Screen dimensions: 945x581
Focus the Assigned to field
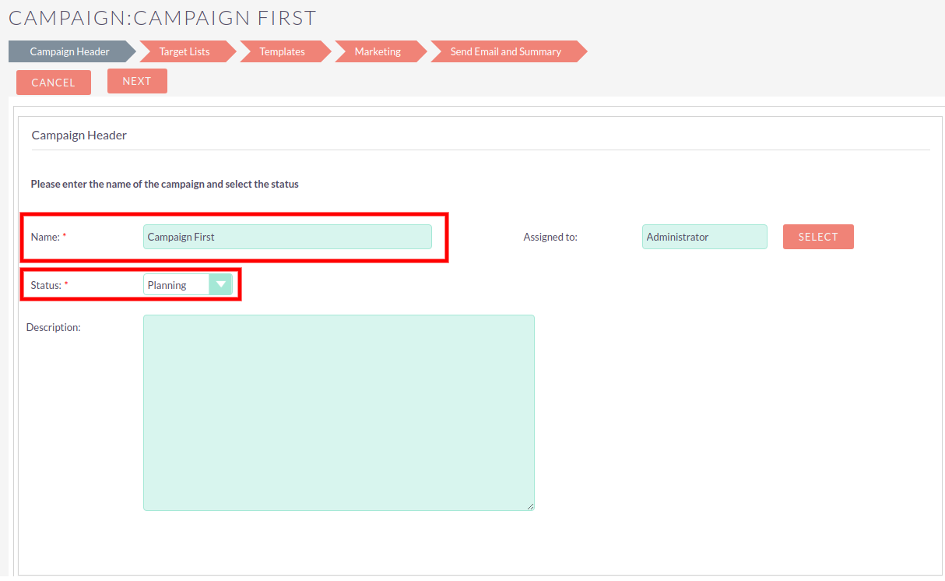[704, 237]
